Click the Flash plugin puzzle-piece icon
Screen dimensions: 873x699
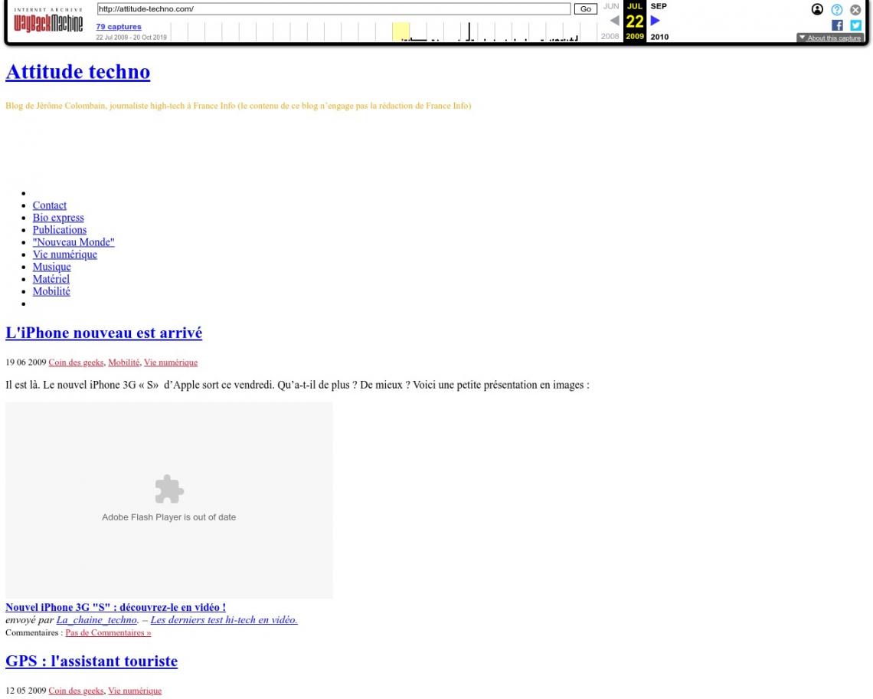[168, 489]
